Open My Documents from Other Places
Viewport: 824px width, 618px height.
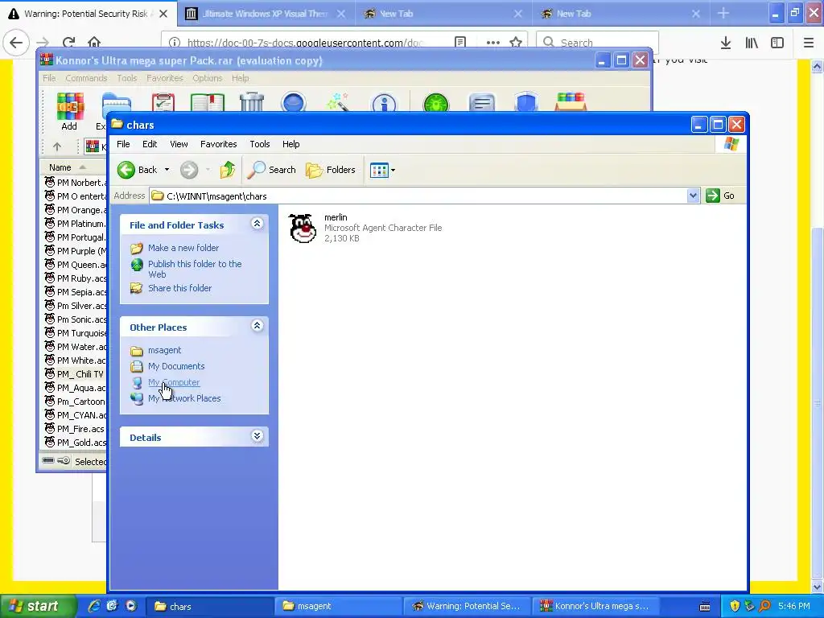(x=176, y=366)
